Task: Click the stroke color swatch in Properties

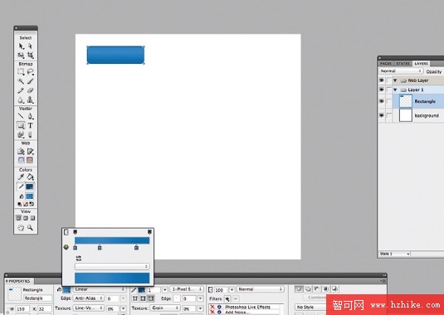Action: click(x=142, y=289)
